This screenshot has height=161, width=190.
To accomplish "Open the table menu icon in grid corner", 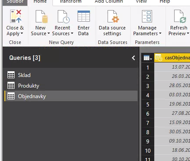I will click(148, 58).
